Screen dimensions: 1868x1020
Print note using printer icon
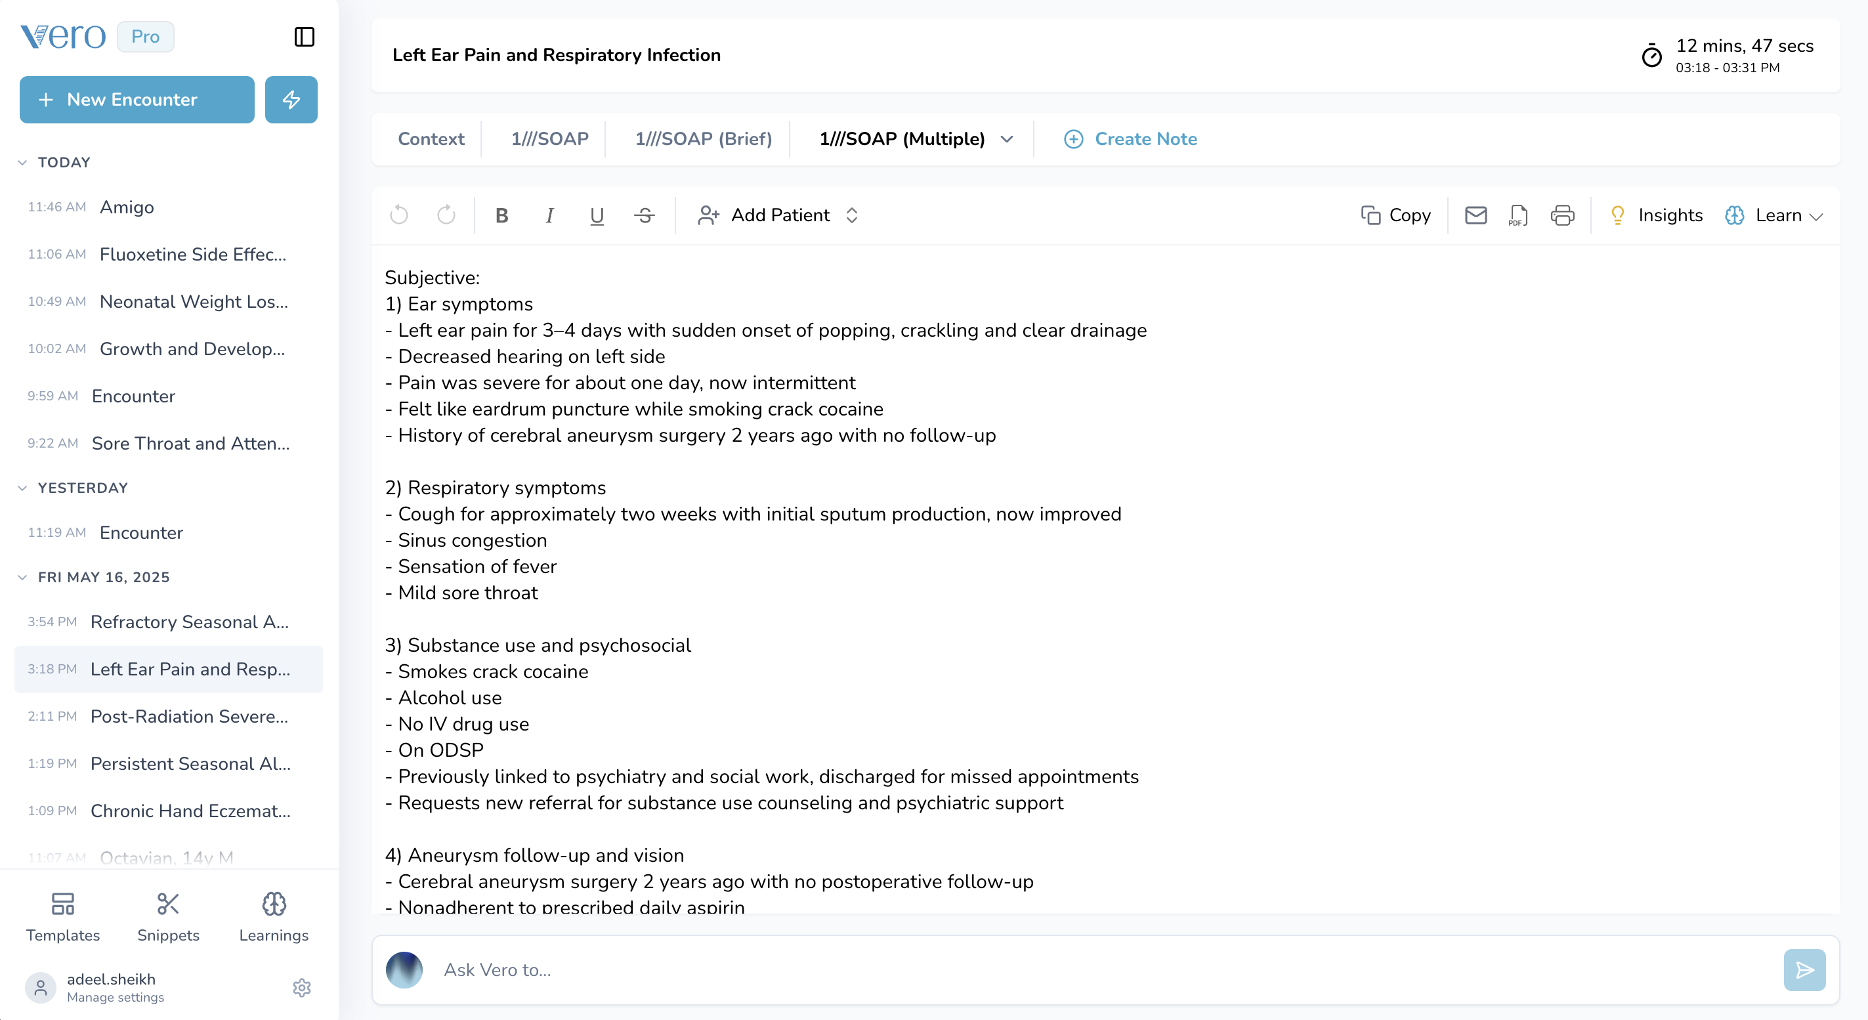click(x=1562, y=215)
